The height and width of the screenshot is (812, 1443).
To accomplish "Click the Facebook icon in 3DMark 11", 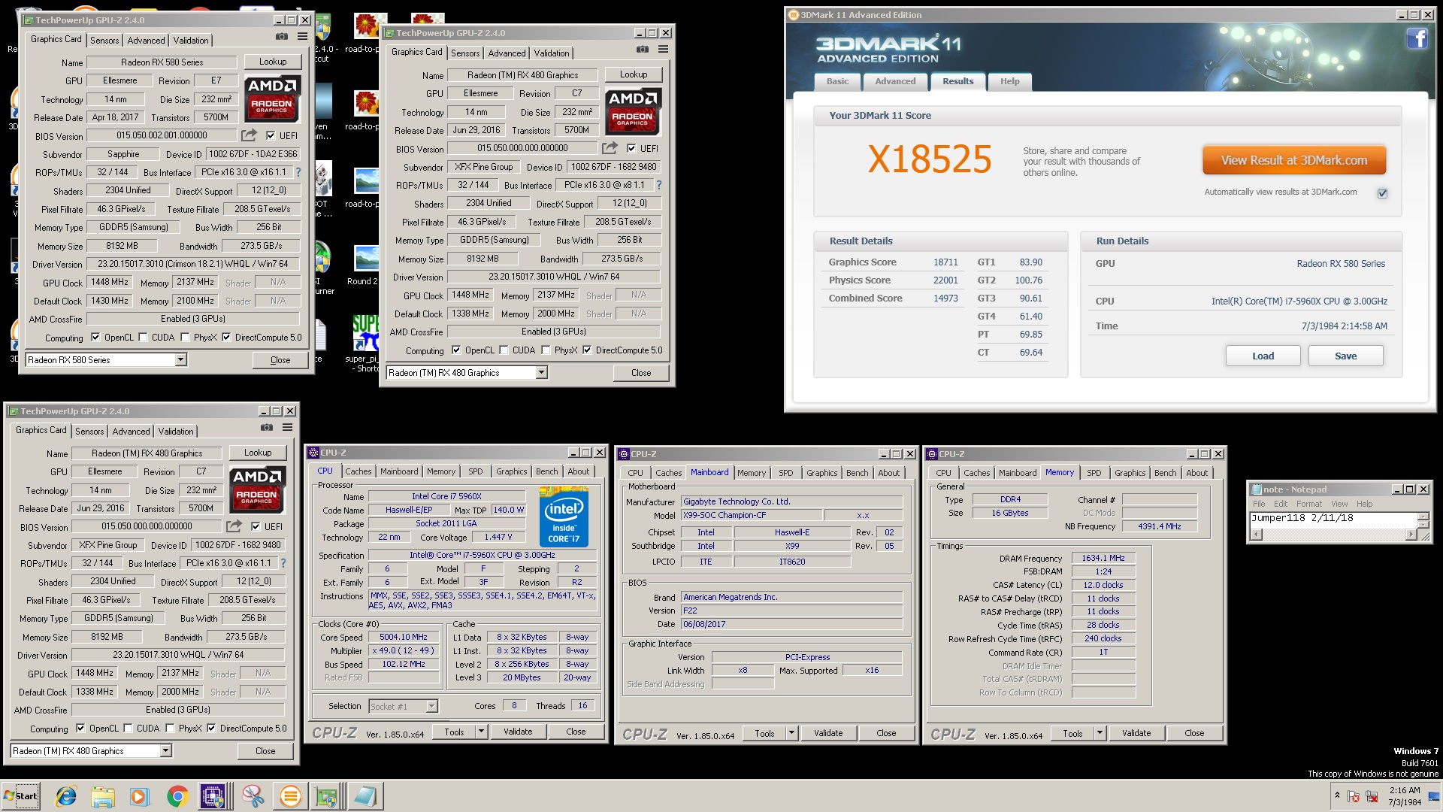I will [1417, 38].
